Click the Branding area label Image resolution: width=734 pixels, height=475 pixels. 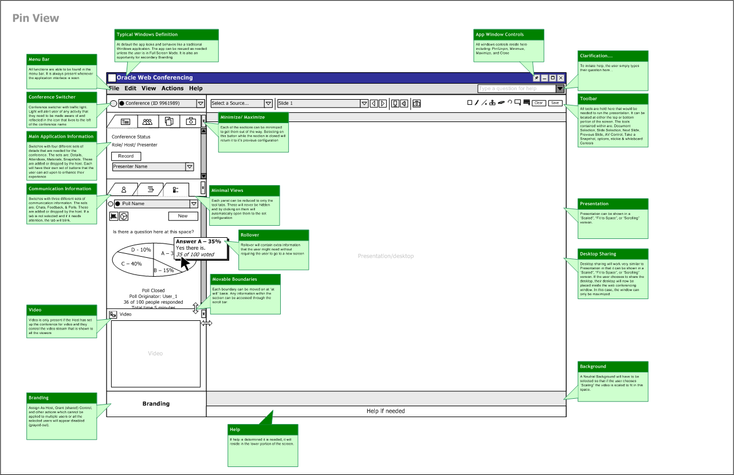[x=156, y=404]
